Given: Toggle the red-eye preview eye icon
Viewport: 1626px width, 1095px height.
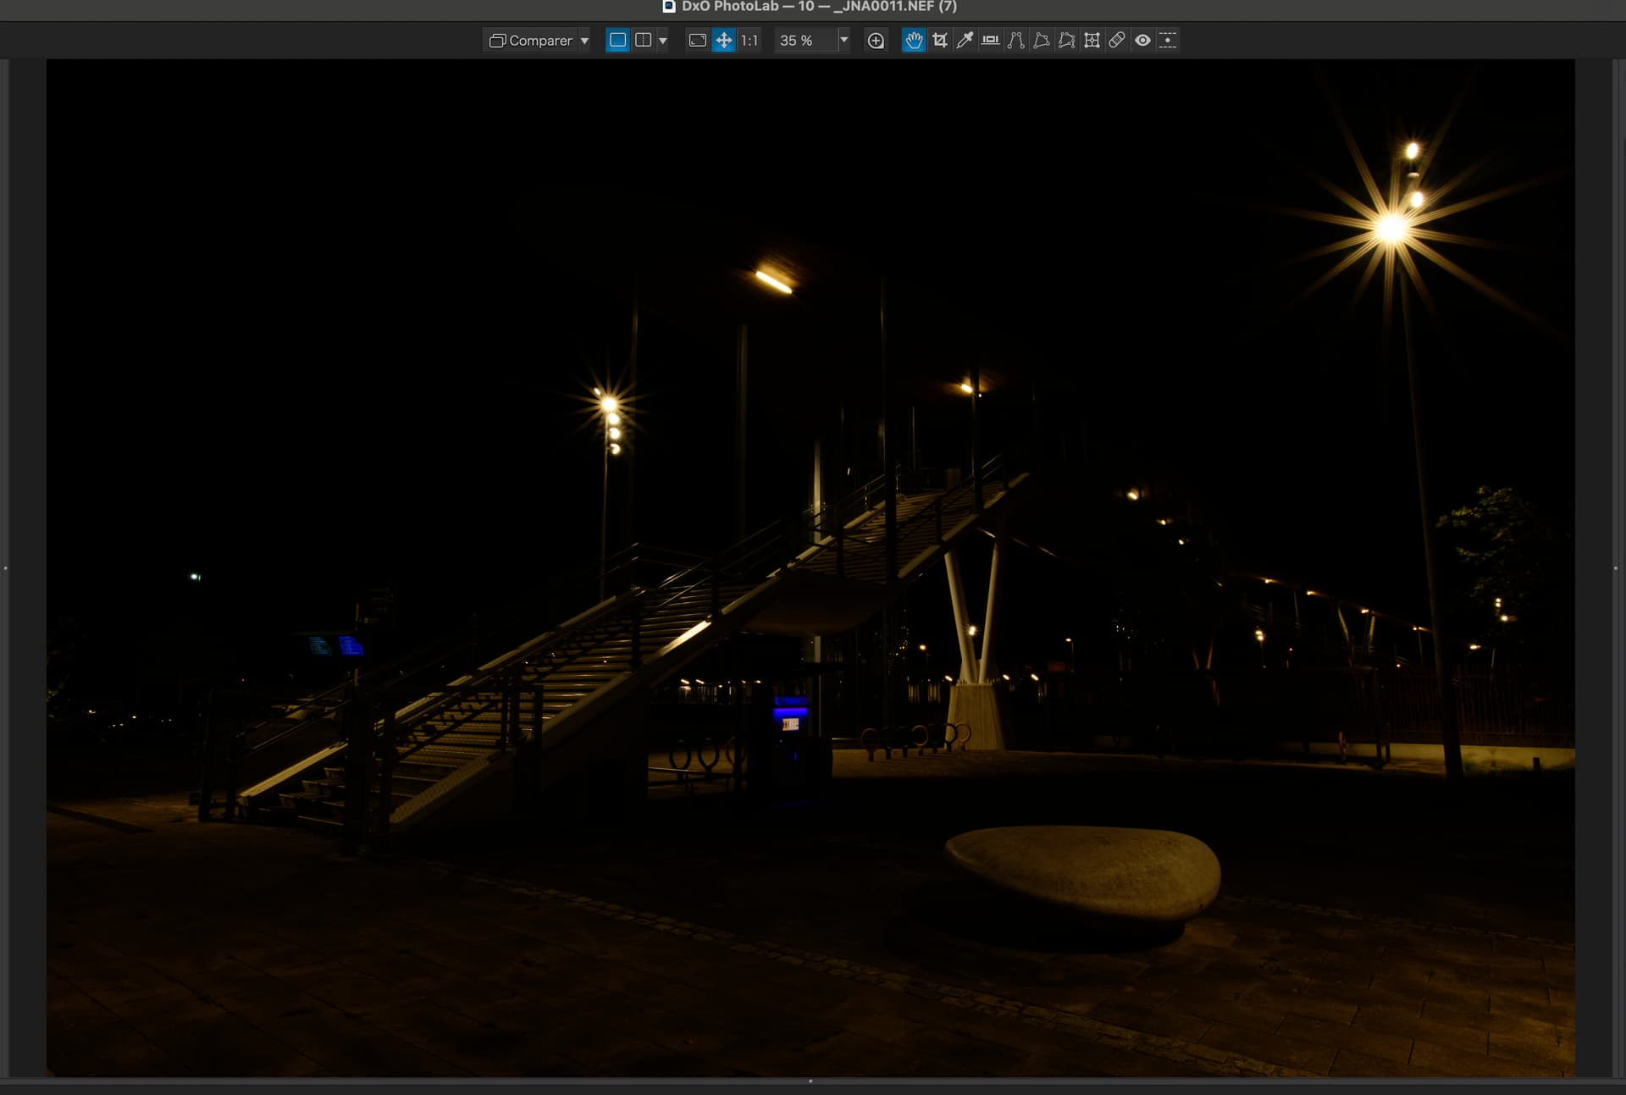Looking at the screenshot, I should pyautogui.click(x=1142, y=40).
